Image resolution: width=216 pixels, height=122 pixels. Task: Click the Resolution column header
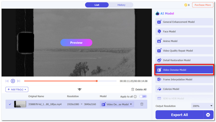click(x=73, y=96)
